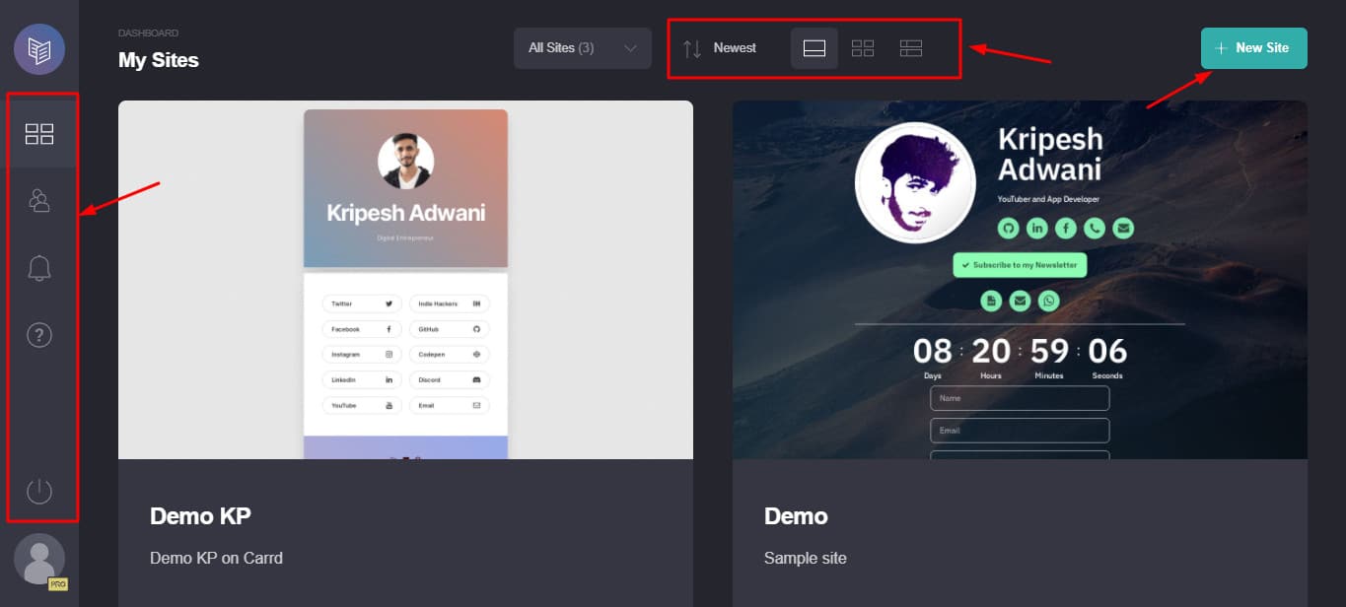Open the help question mark icon

pyautogui.click(x=39, y=335)
